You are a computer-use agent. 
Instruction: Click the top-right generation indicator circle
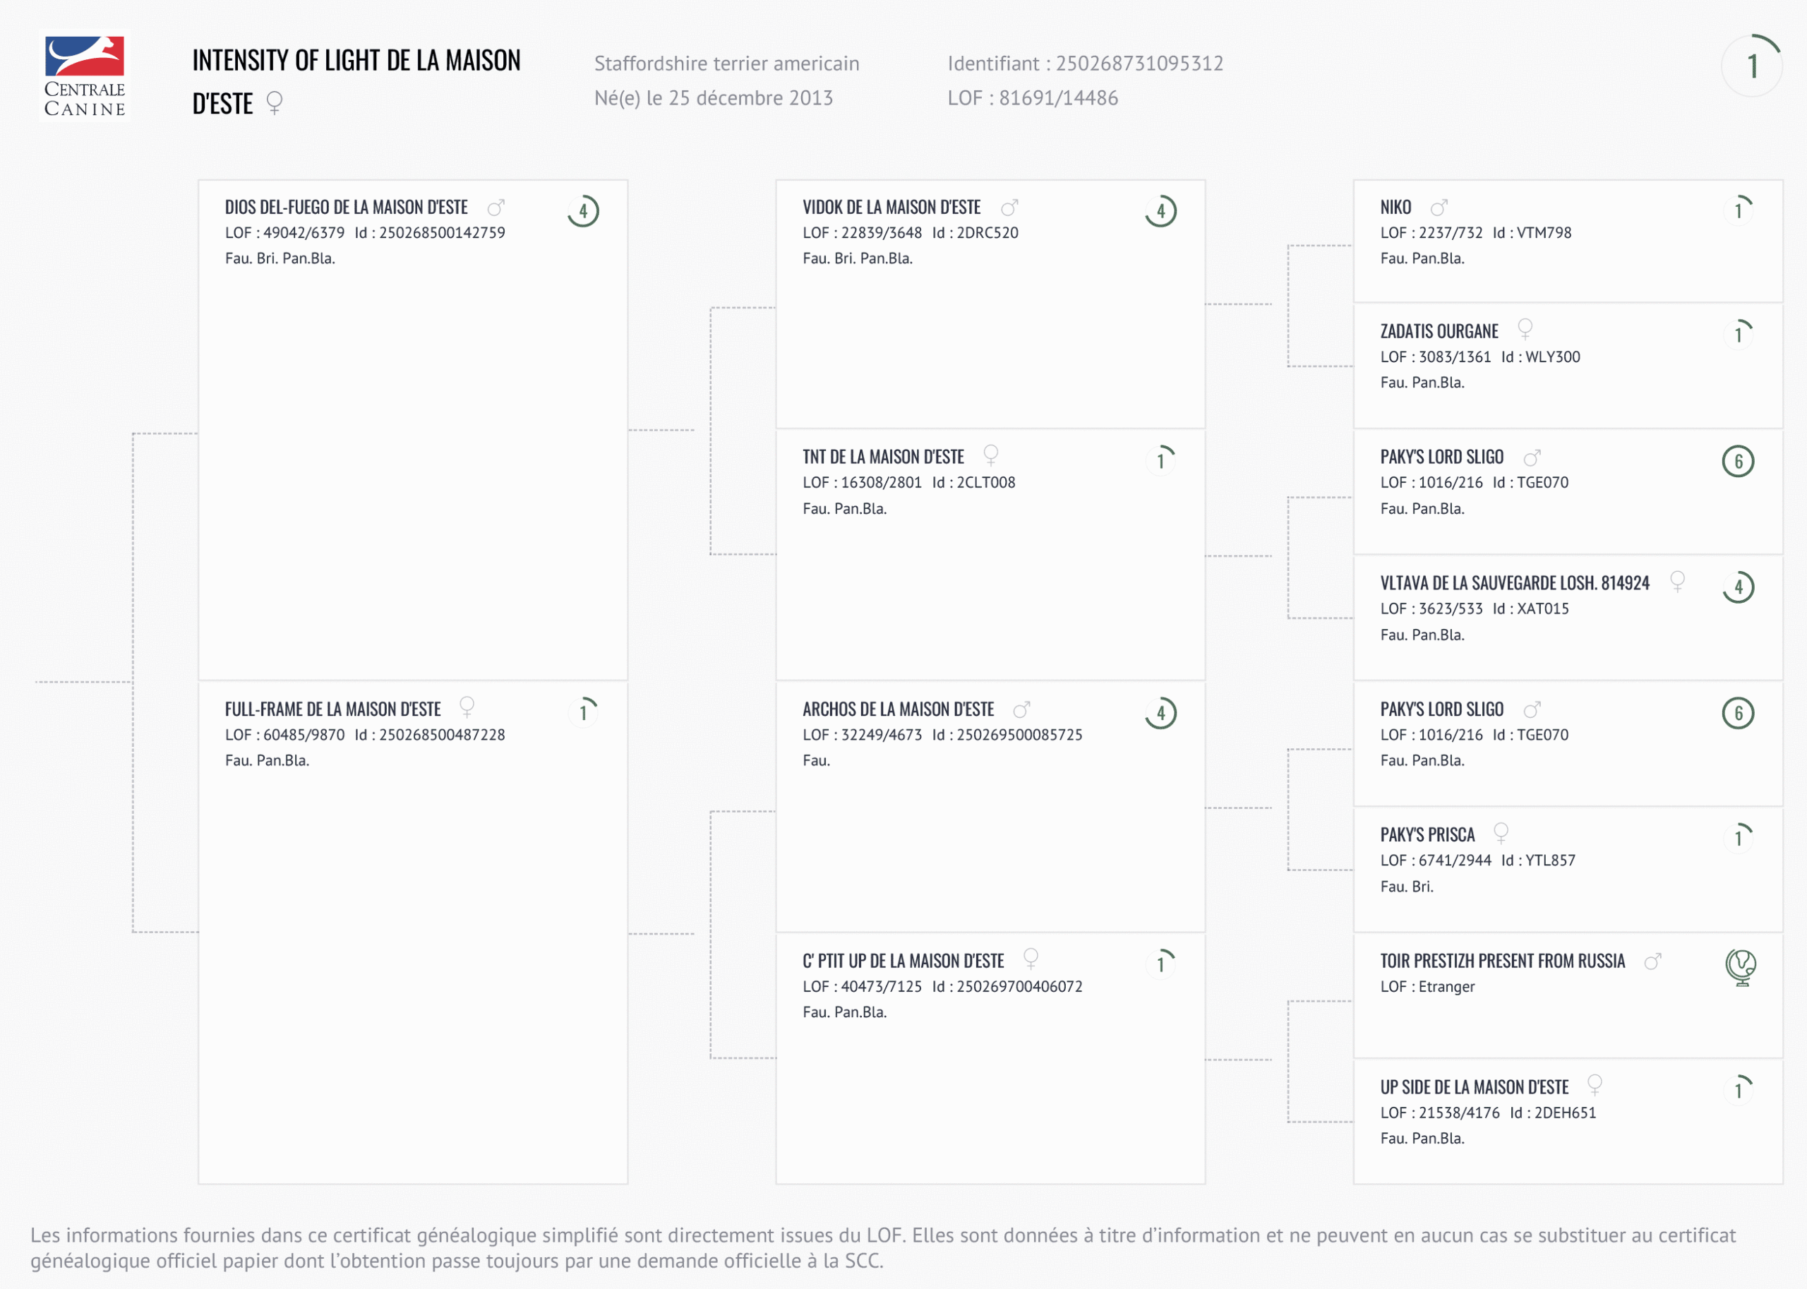coord(1751,66)
